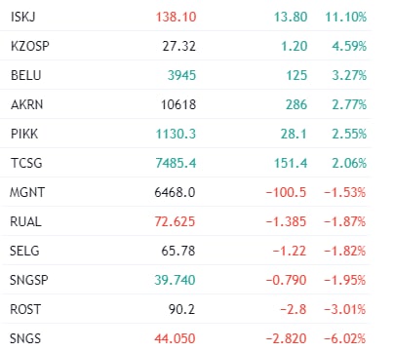Click BELU price value 3945
Viewport: 394px width, 352px height.
tap(181, 75)
